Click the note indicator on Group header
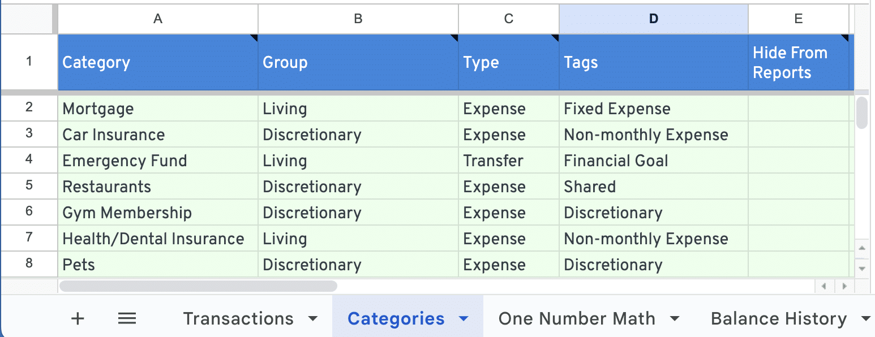 (454, 38)
